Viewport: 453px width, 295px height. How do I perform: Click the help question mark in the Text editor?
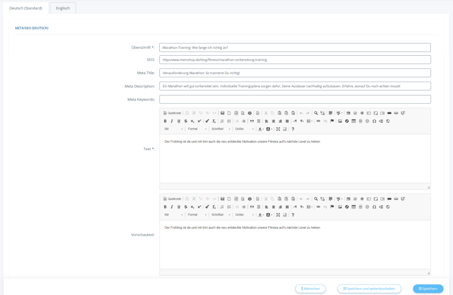(x=293, y=129)
